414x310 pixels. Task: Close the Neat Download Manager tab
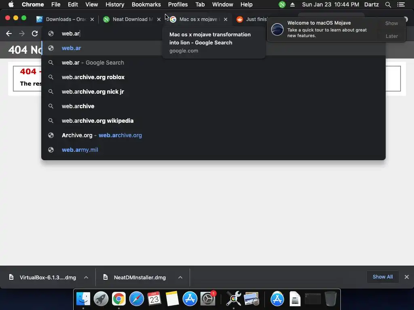point(158,19)
